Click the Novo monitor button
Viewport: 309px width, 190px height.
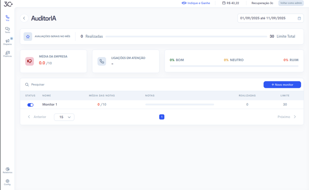282,85
